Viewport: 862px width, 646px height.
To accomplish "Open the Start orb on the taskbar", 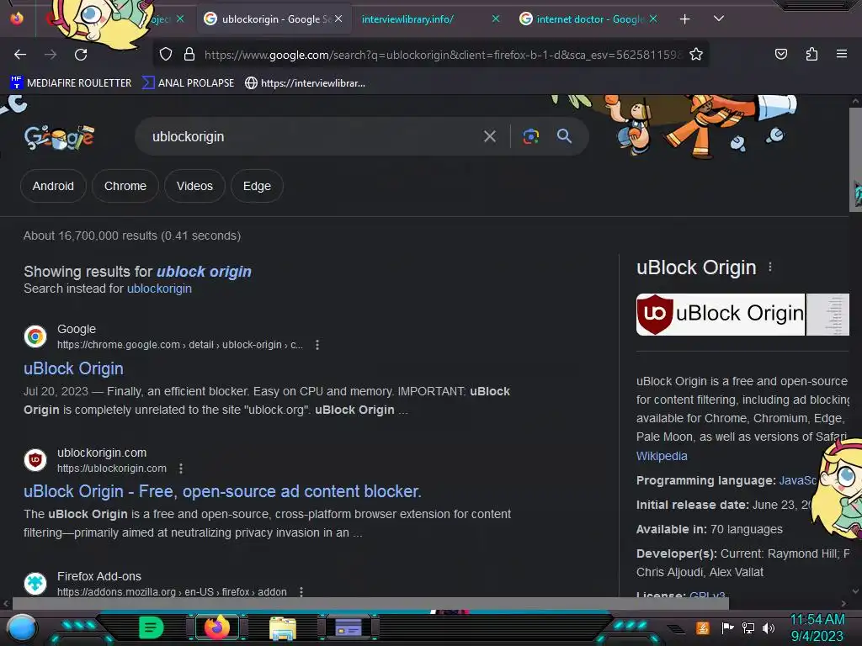I will pos(22,627).
